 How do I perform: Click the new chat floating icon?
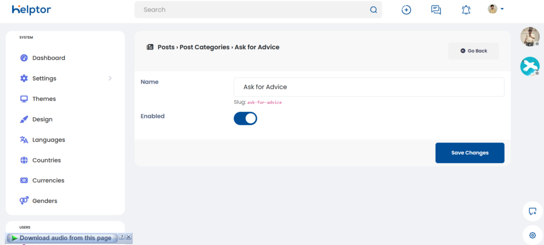tap(532, 211)
